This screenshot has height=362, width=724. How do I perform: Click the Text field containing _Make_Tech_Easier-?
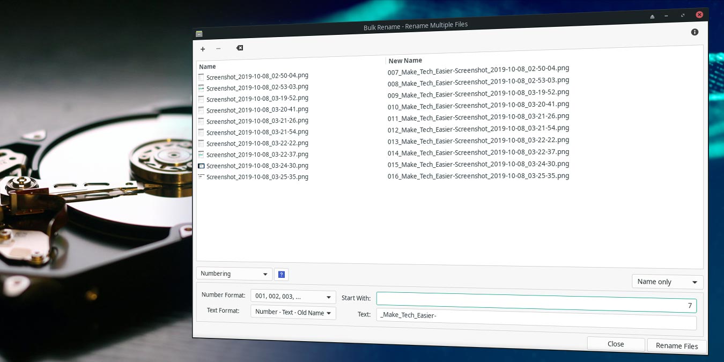[x=536, y=319]
